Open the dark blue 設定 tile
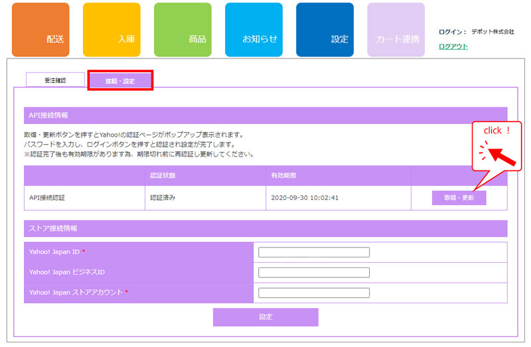Image resolution: width=531 pixels, height=347 pixels. [325, 30]
